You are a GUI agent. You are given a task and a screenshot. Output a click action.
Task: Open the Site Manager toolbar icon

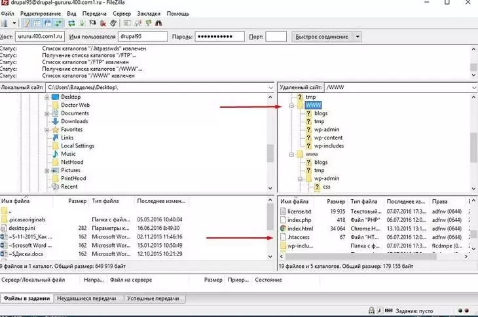click(x=5, y=24)
